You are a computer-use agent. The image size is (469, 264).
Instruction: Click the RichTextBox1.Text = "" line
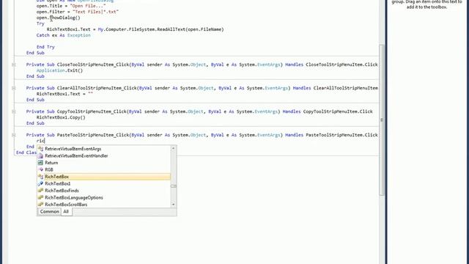(64, 94)
